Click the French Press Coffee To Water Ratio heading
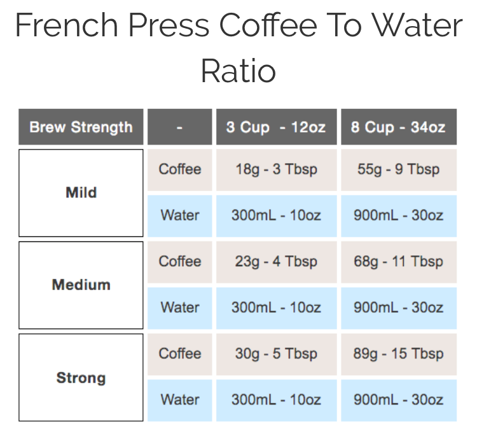The width and height of the screenshot is (477, 435). click(x=238, y=48)
